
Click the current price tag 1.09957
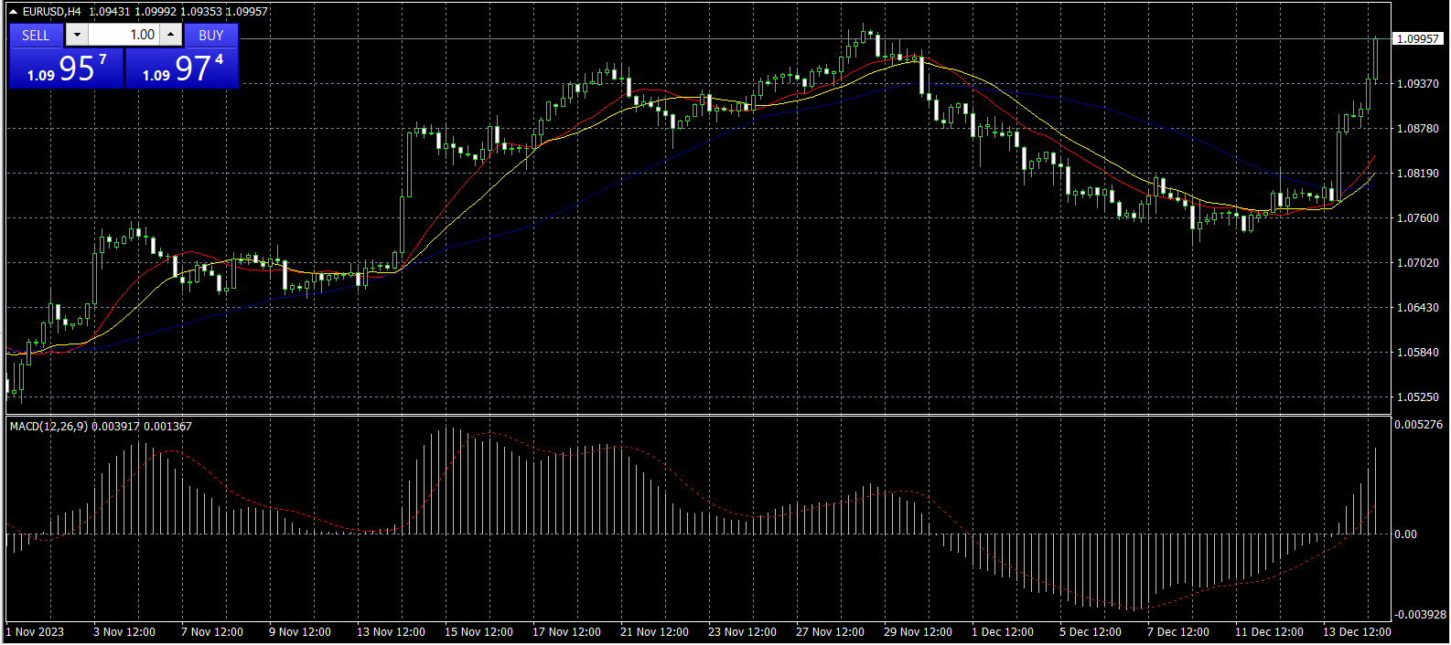coord(1418,38)
